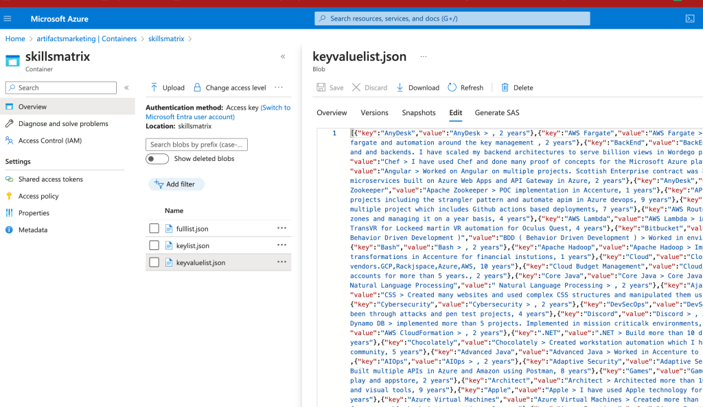
Task: Click the Metadata info icon
Action: [x=9, y=230]
